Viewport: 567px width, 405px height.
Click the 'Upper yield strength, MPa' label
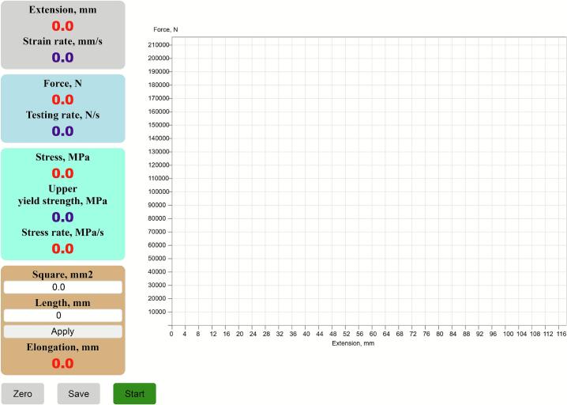click(62, 195)
